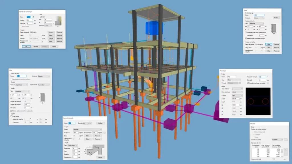
Task: Click Lançar next to Carga de parede
Action: 51,32
